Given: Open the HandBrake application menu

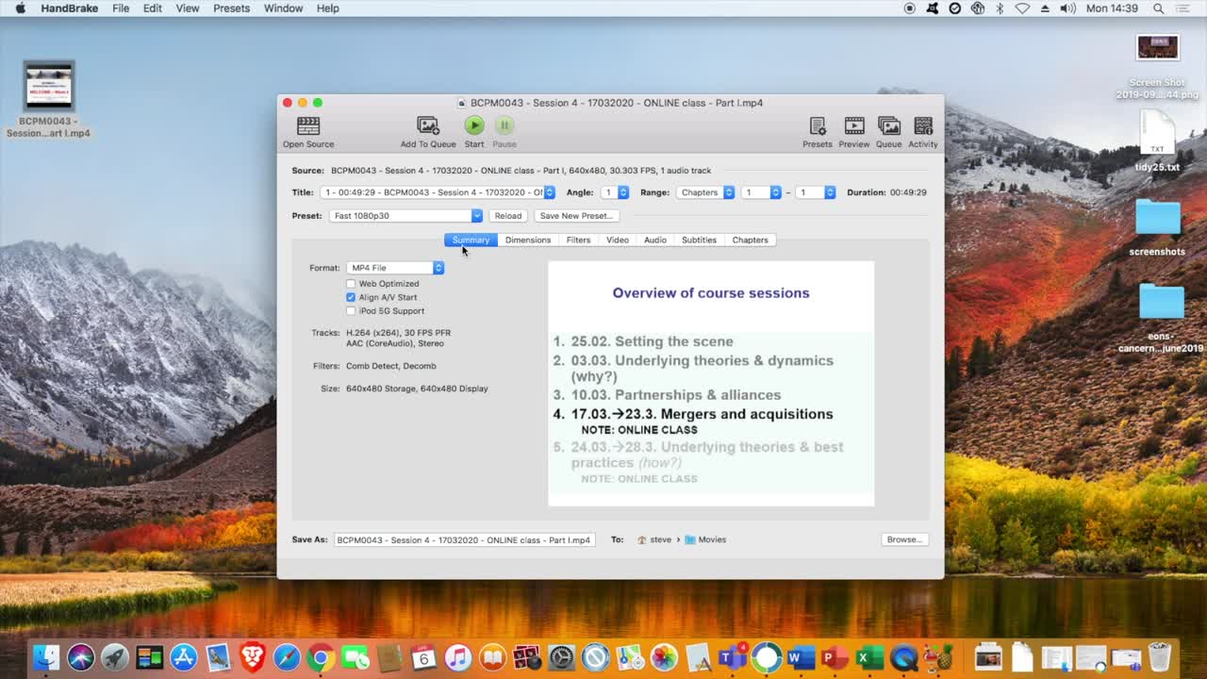Looking at the screenshot, I should coord(70,8).
